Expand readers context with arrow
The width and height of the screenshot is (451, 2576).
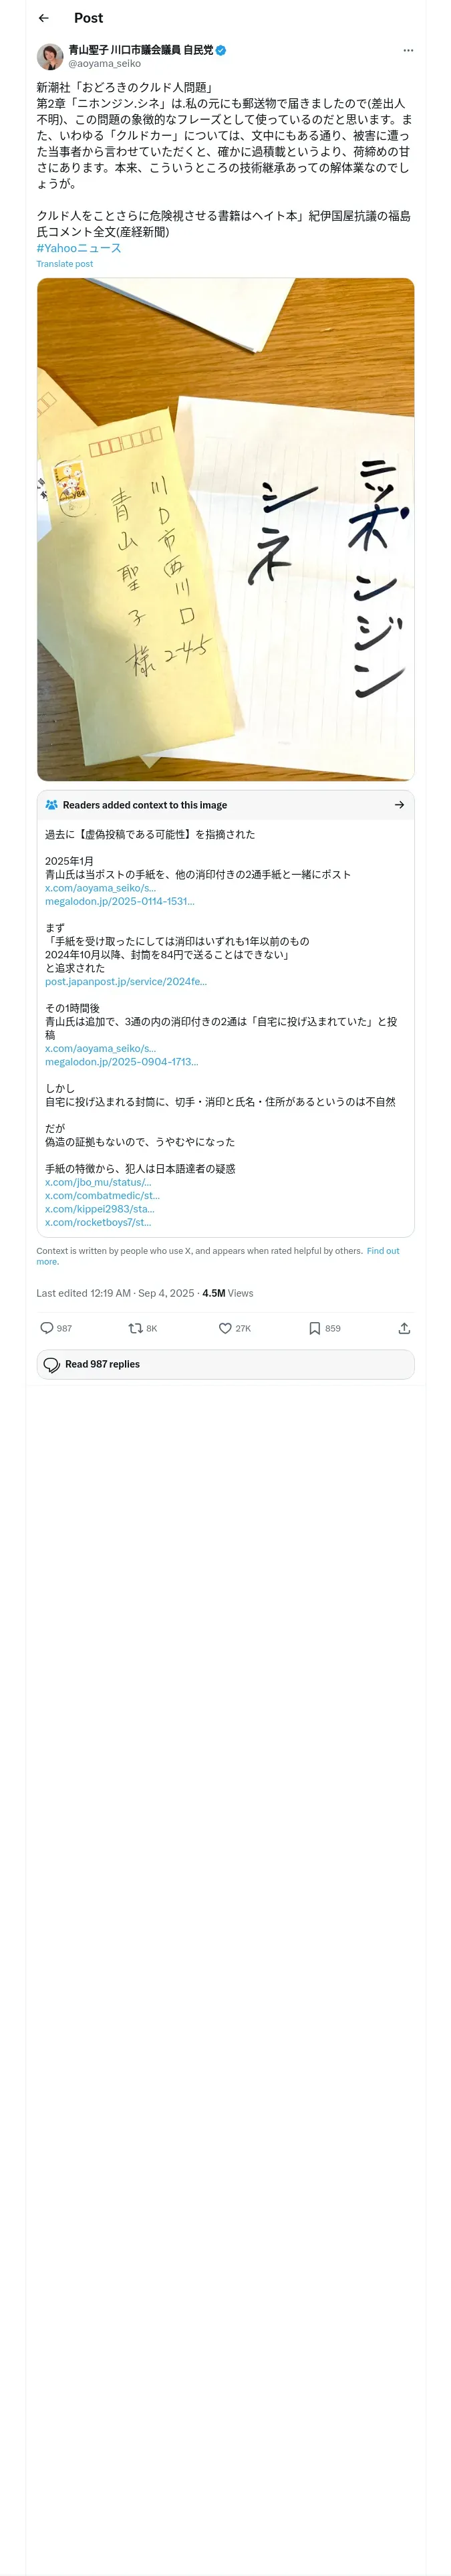tap(400, 805)
